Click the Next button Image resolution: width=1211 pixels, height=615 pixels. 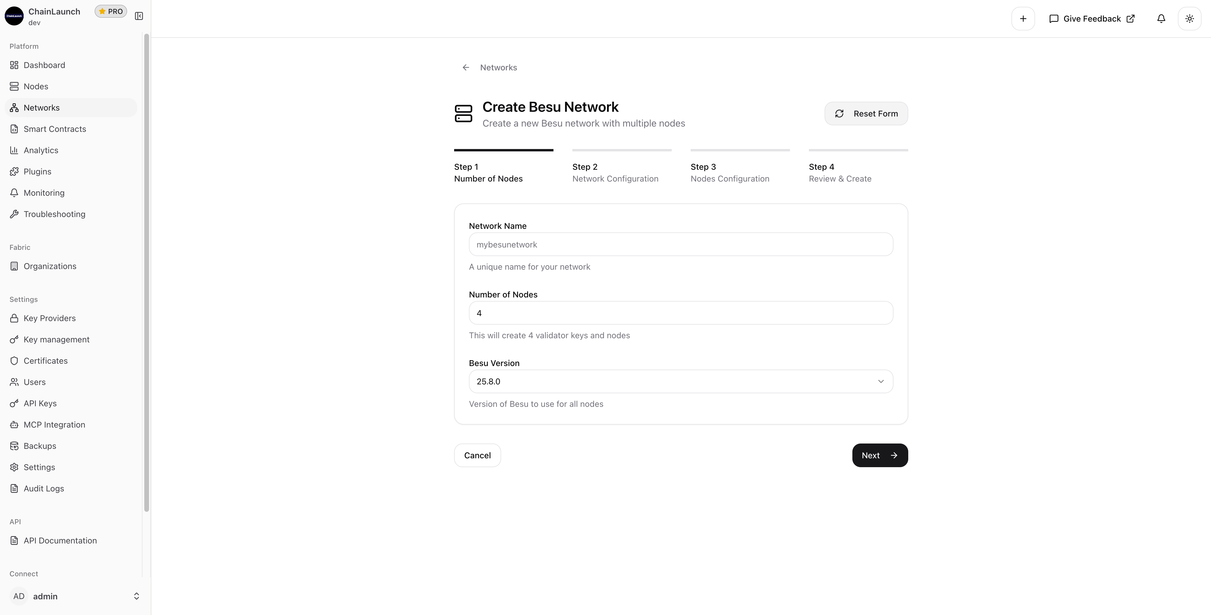point(880,455)
